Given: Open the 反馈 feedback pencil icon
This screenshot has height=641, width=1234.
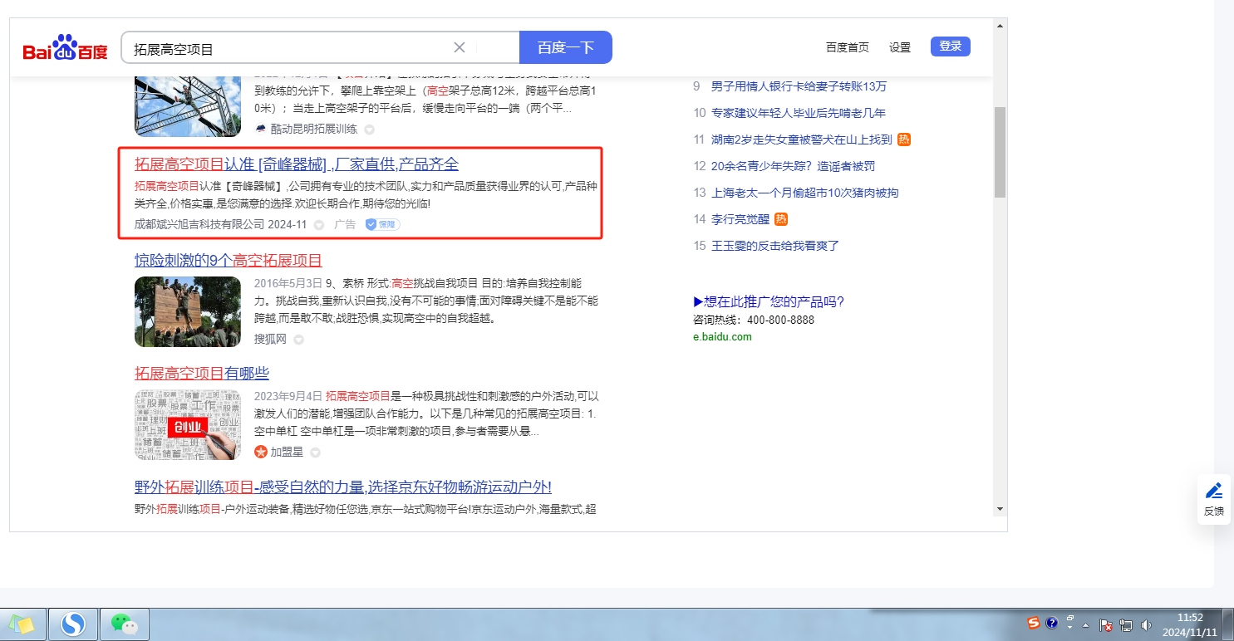Looking at the screenshot, I should pyautogui.click(x=1213, y=491).
